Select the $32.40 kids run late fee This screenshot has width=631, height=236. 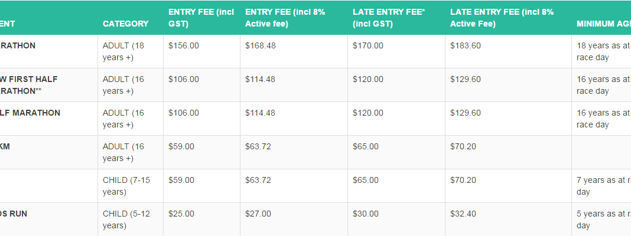[x=463, y=214]
